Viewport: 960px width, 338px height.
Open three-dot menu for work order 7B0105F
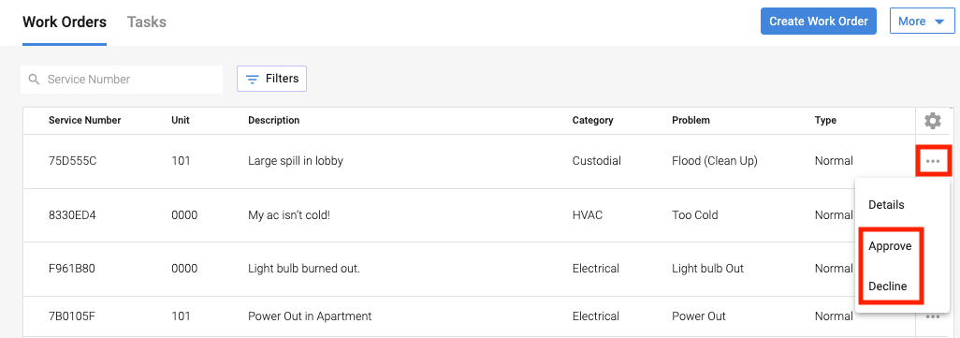[933, 316]
